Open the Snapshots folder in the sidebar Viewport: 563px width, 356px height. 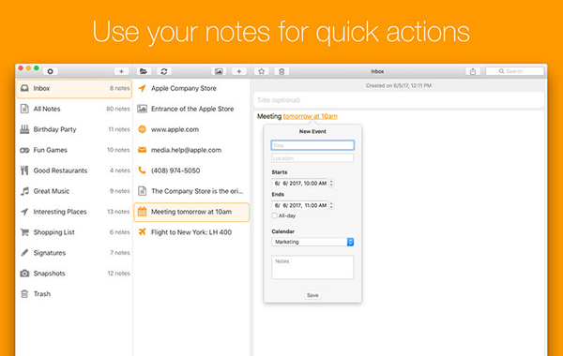point(74,274)
